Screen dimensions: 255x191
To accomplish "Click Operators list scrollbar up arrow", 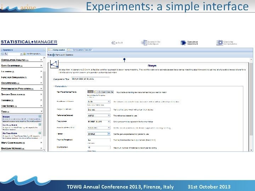I will coord(44,58).
